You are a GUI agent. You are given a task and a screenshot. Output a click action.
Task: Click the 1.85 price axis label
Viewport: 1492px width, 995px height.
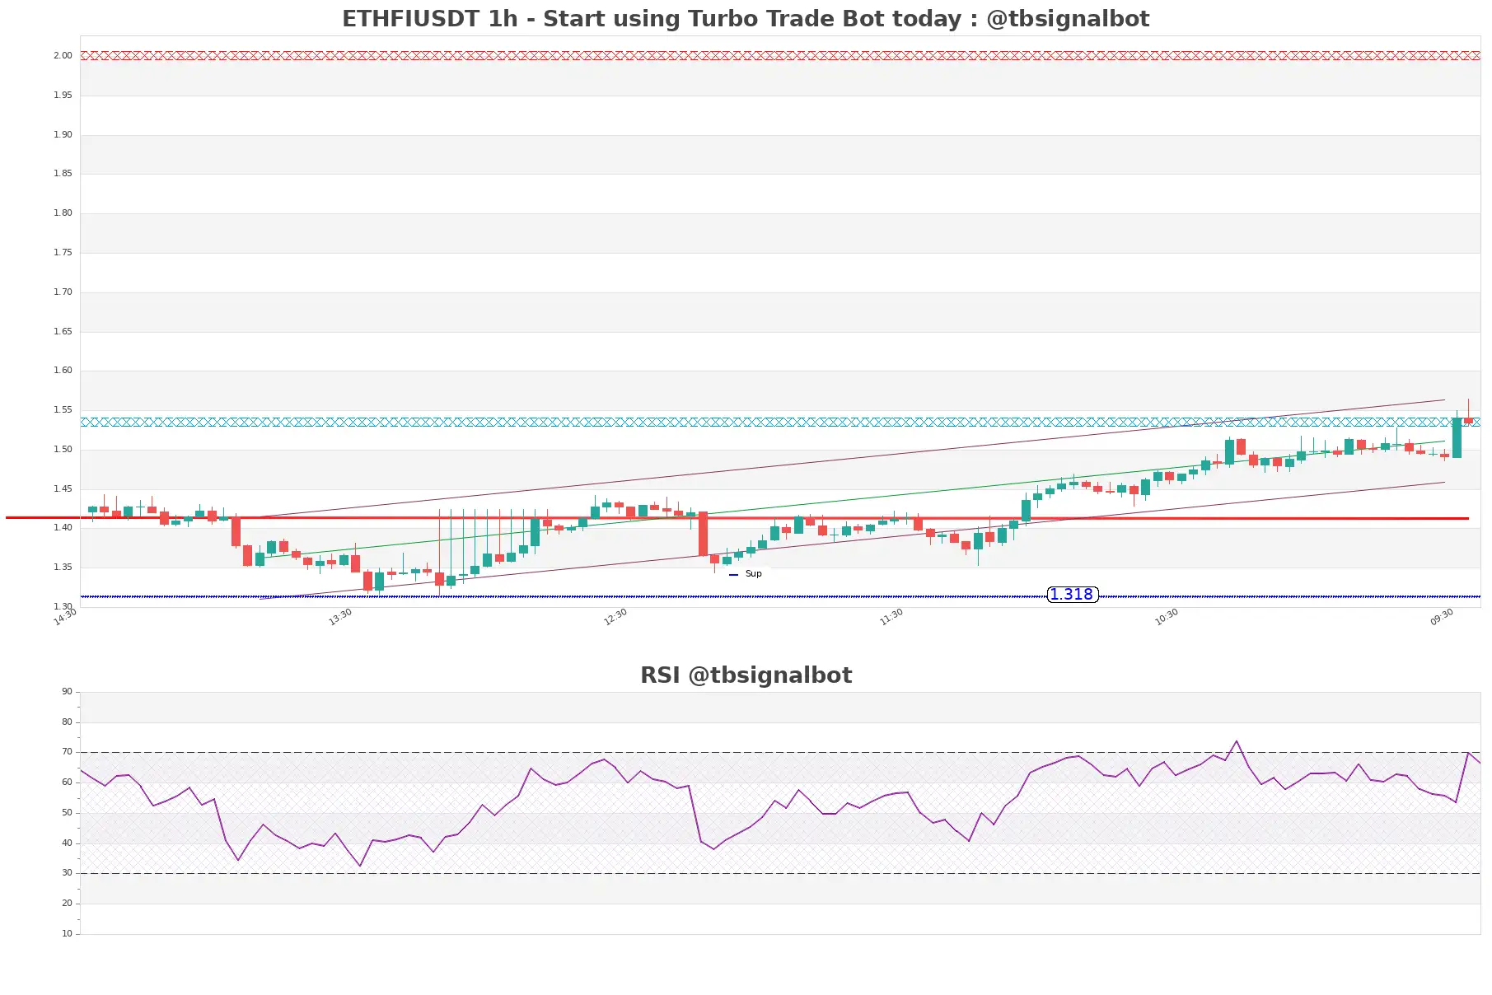(x=63, y=174)
